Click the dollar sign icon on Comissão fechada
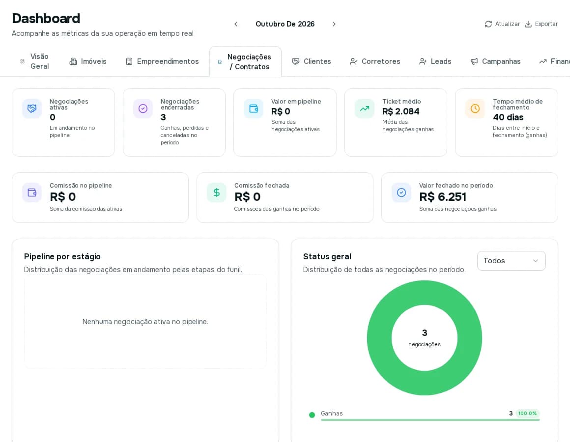The height and width of the screenshot is (442, 570). 217,193
